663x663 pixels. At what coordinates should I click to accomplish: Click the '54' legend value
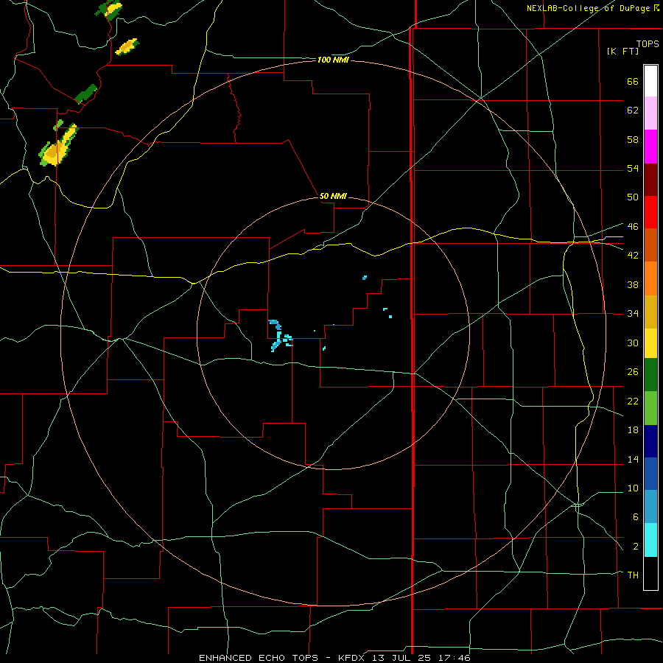tap(633, 168)
